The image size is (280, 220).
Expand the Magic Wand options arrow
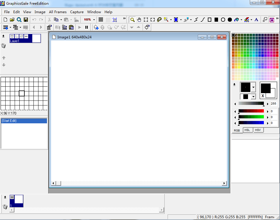tap(171, 20)
